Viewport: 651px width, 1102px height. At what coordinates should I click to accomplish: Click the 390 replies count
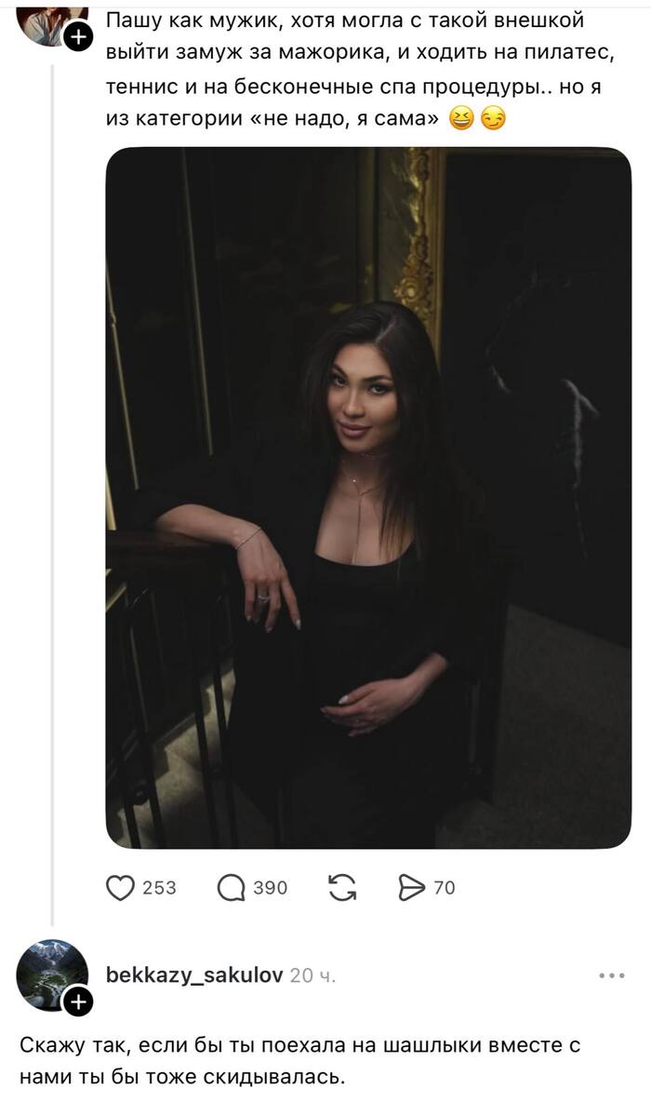[271, 888]
